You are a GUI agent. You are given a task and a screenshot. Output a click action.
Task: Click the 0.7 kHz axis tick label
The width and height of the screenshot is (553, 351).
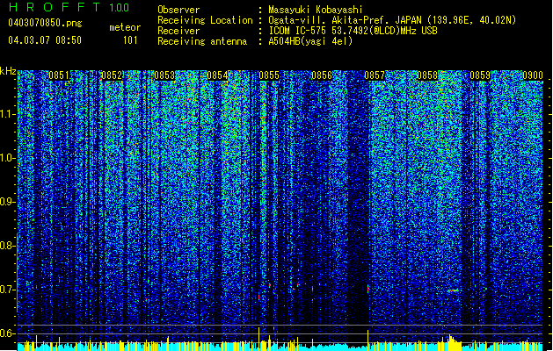(x=8, y=290)
